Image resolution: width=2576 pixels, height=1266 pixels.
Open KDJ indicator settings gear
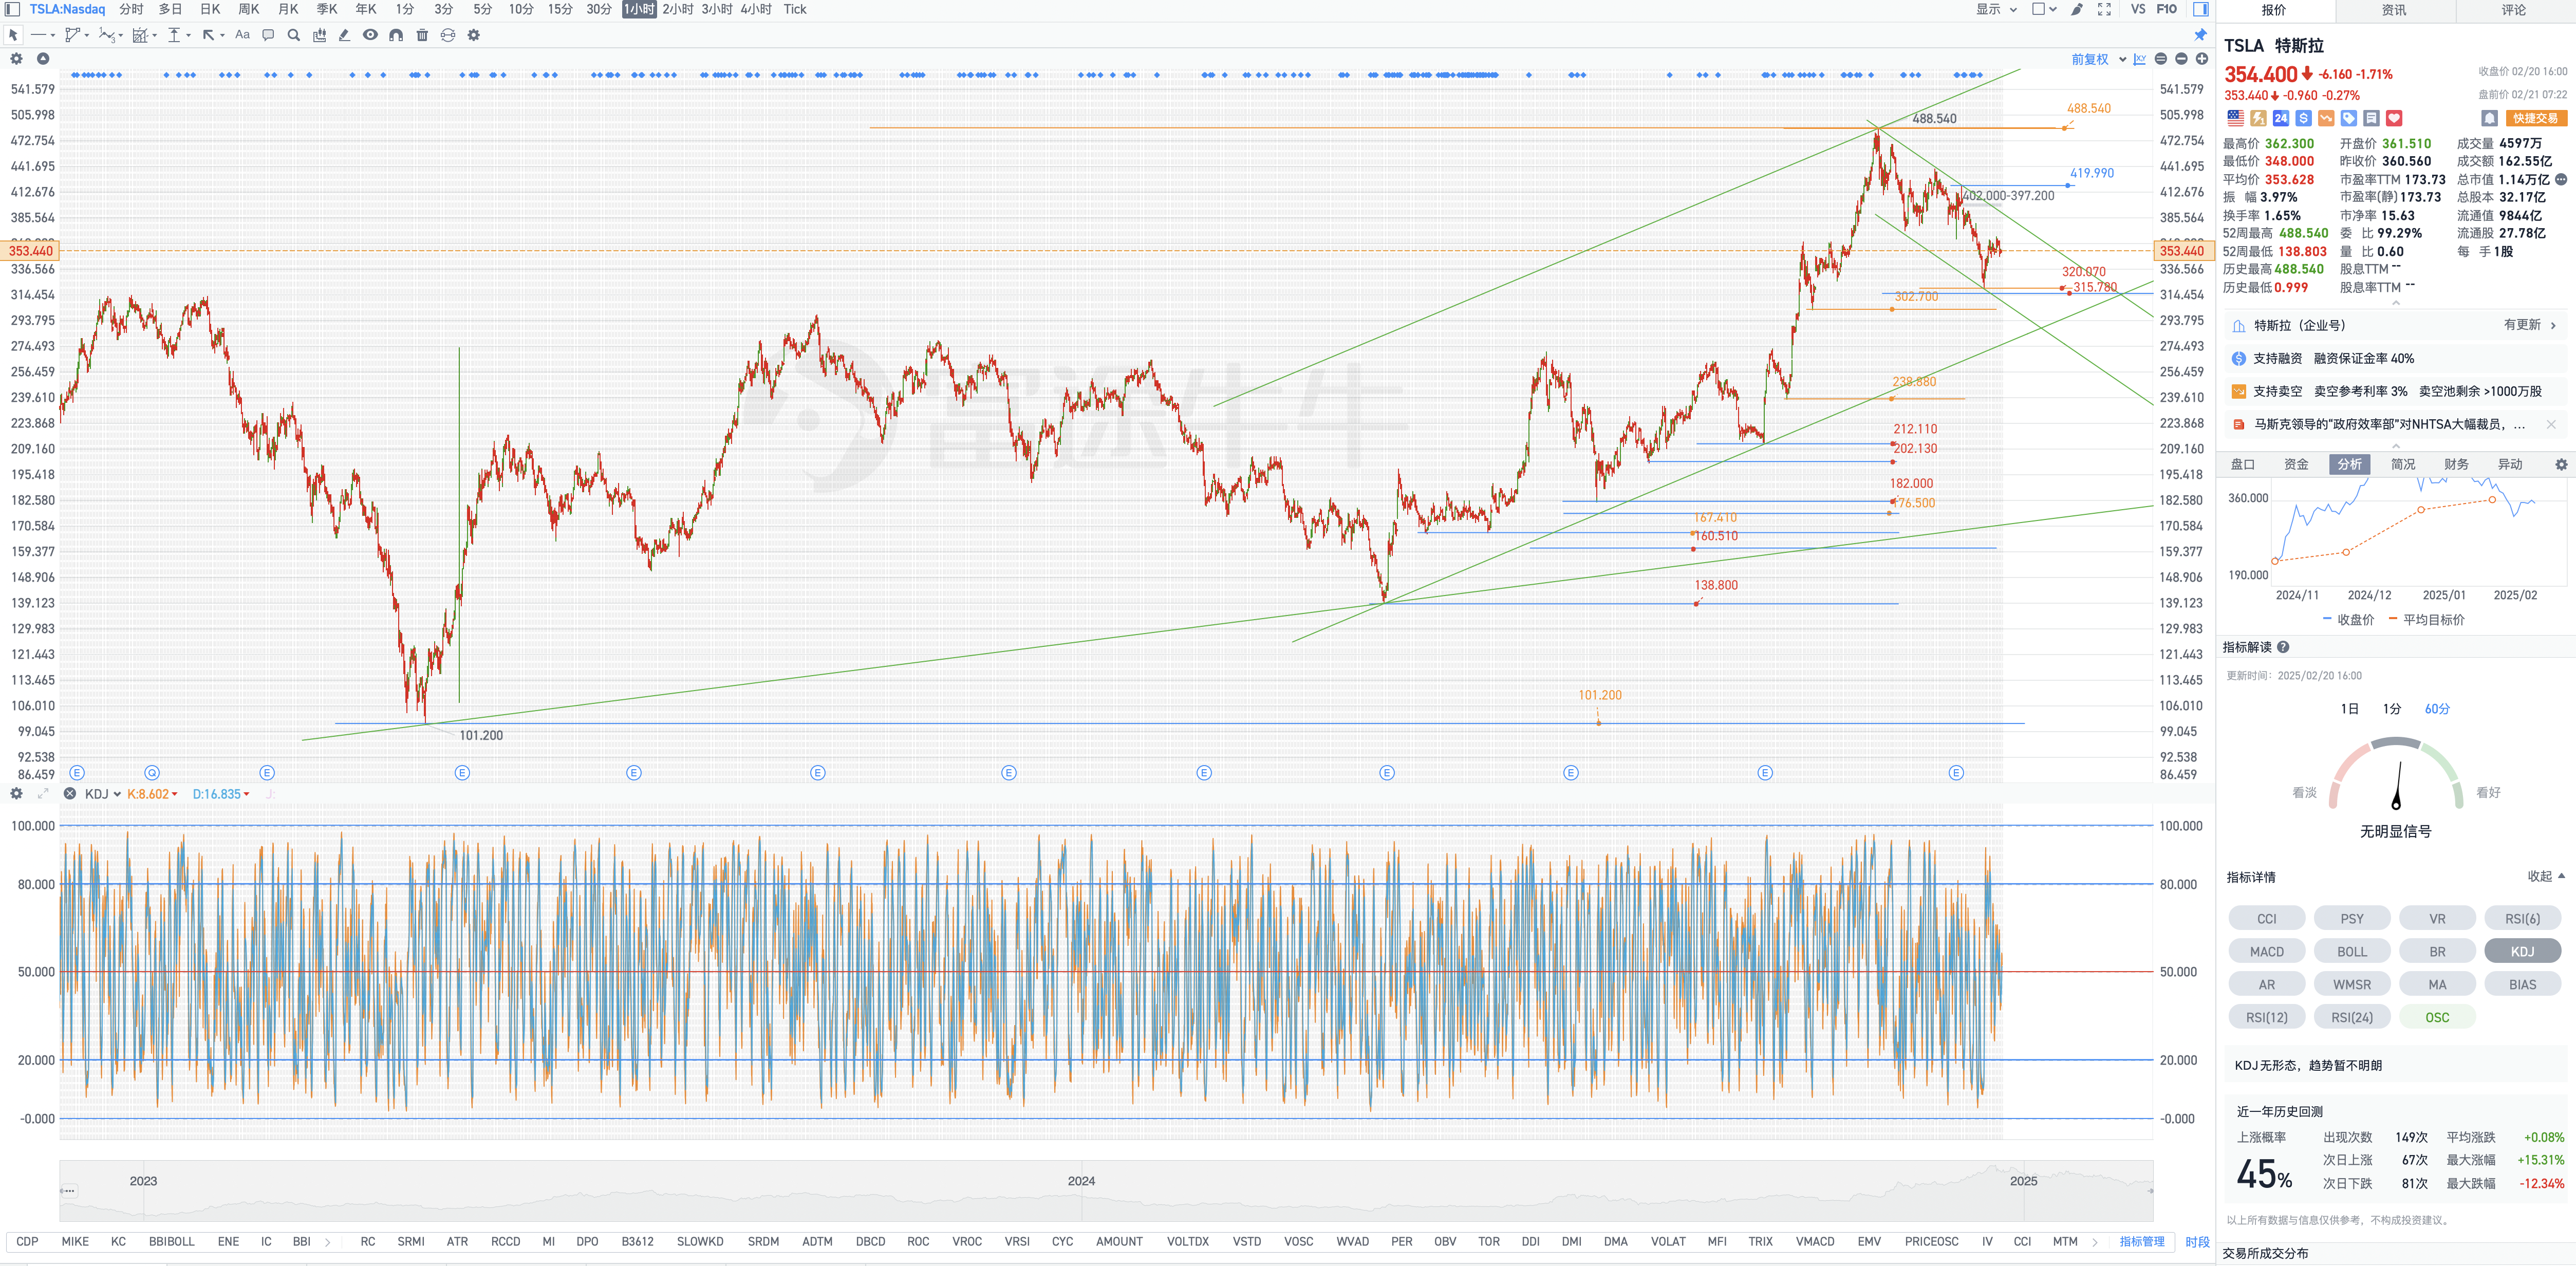pyautogui.click(x=16, y=794)
